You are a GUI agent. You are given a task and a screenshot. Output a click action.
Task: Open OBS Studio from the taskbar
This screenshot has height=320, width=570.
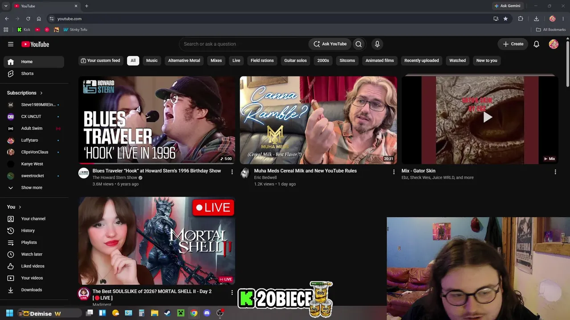click(x=220, y=313)
